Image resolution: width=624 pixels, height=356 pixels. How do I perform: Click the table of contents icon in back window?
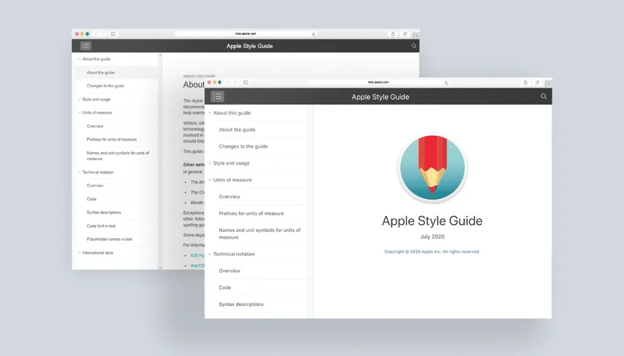pyautogui.click(x=85, y=46)
